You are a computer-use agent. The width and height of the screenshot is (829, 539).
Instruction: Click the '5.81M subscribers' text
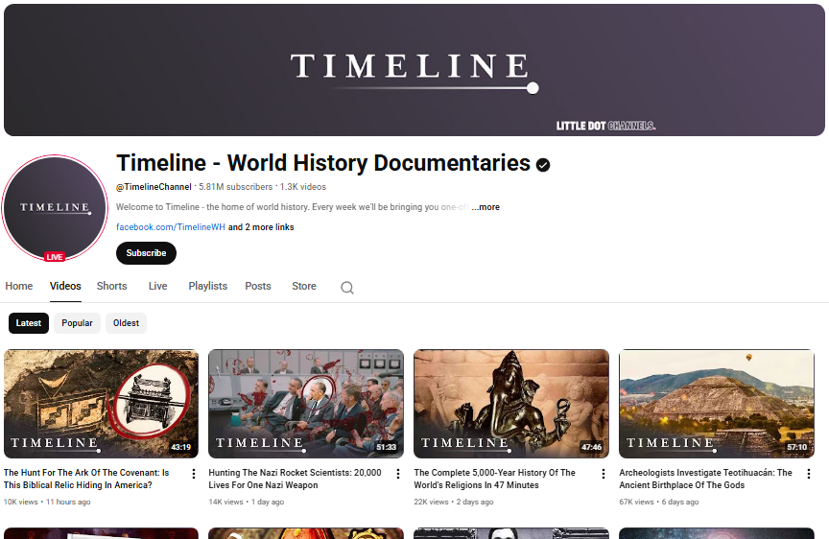point(236,187)
